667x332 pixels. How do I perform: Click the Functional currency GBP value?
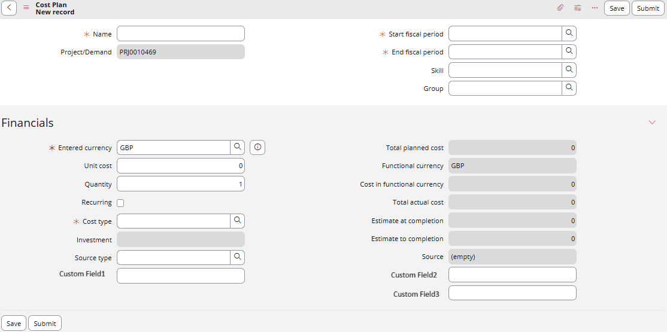coord(513,166)
